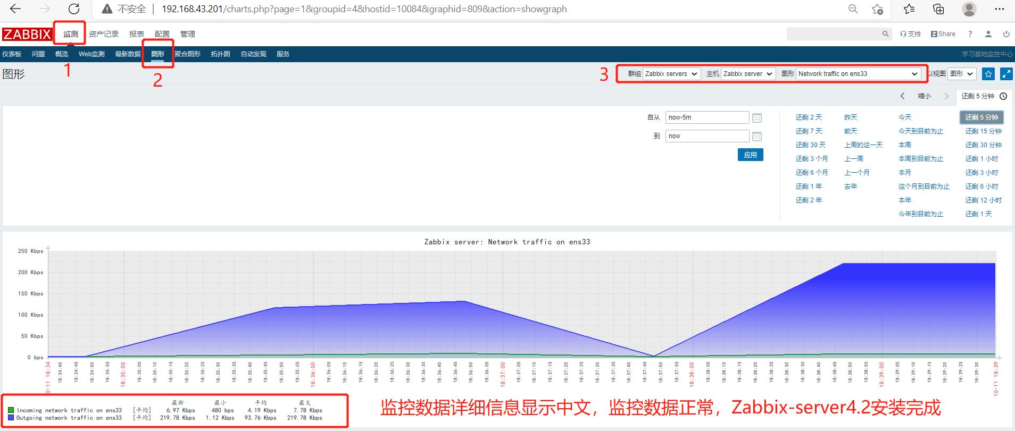The image size is (1015, 431).
Task: Select the 还剩 2 天 time range
Action: point(809,117)
